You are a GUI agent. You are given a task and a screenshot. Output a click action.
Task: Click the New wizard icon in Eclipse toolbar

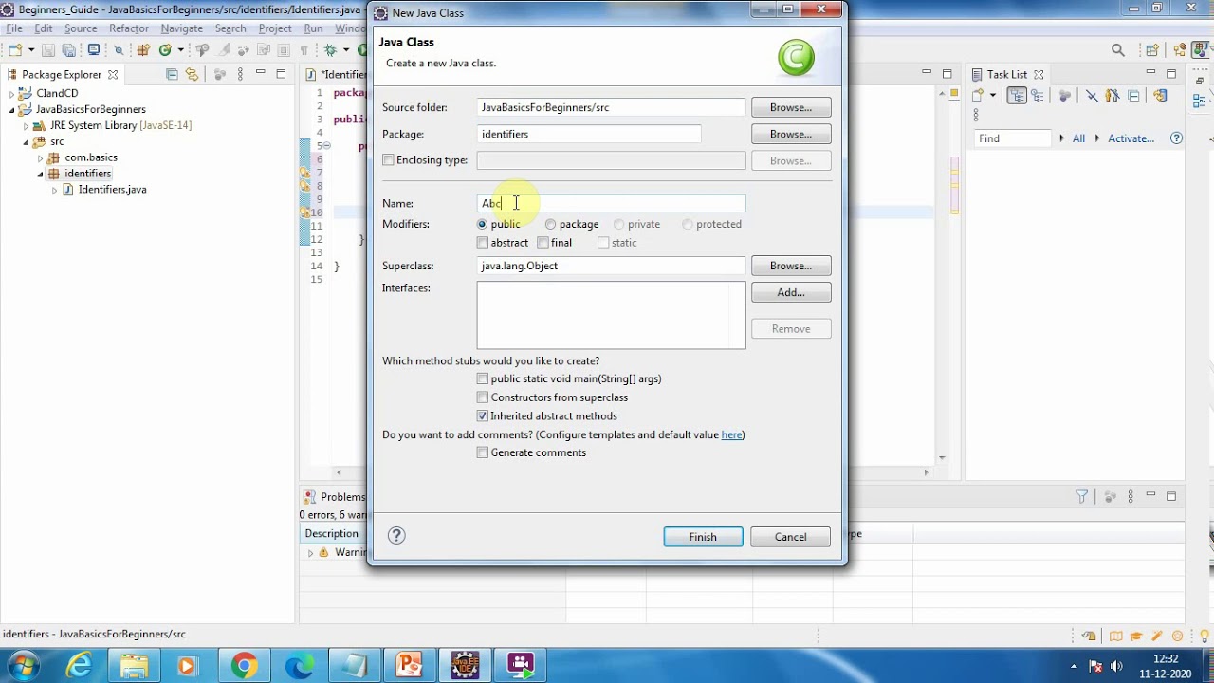15,50
